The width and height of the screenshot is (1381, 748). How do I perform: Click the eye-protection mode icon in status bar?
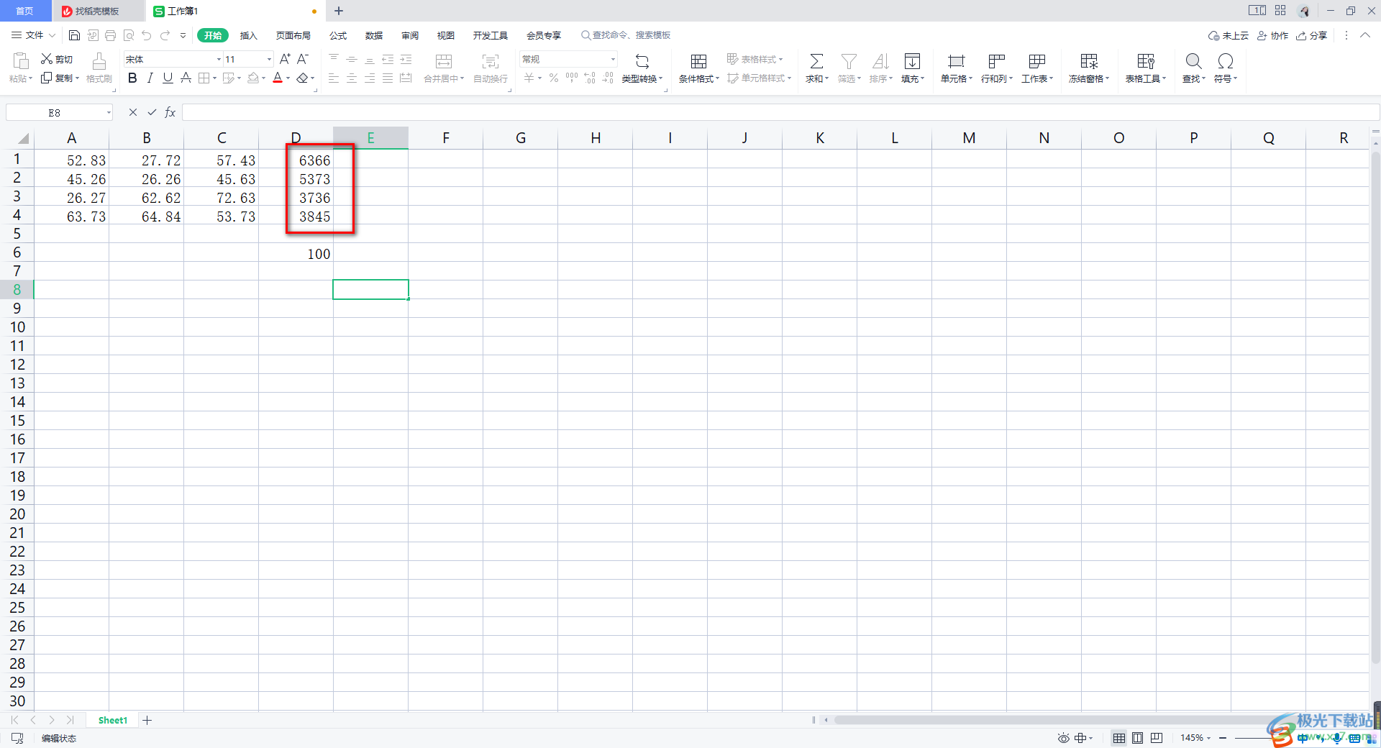1063,738
